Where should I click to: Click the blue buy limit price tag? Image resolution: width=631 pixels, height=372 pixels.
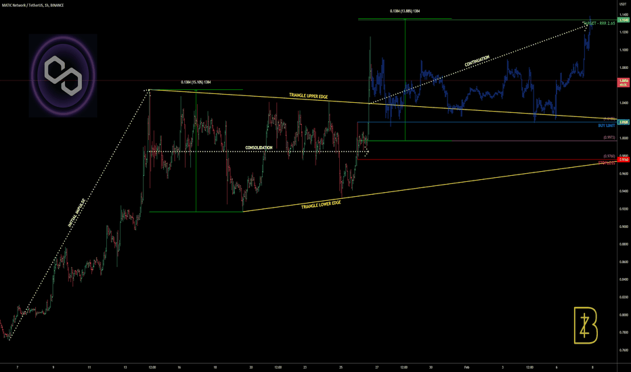coord(624,122)
